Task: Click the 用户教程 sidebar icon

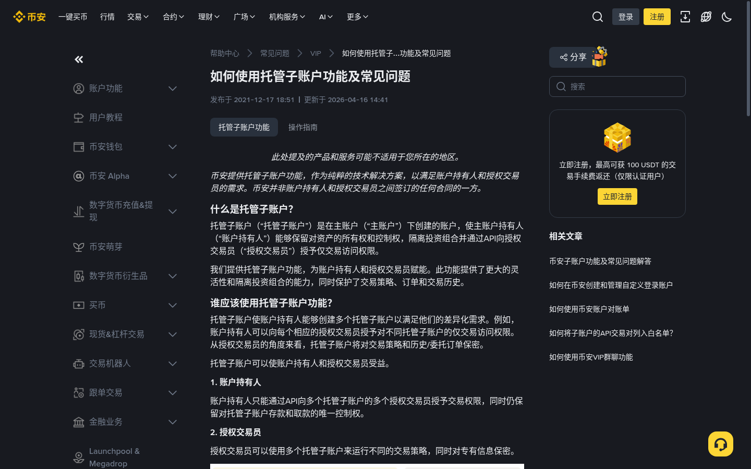Action: click(x=79, y=118)
